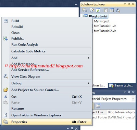Select frmTutorial1.vb in Solution Explorer
The image size is (137, 130).
pos(105,26)
